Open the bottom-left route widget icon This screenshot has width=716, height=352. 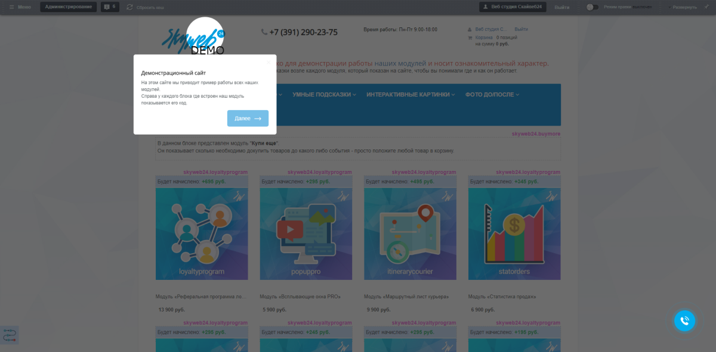coord(9,335)
